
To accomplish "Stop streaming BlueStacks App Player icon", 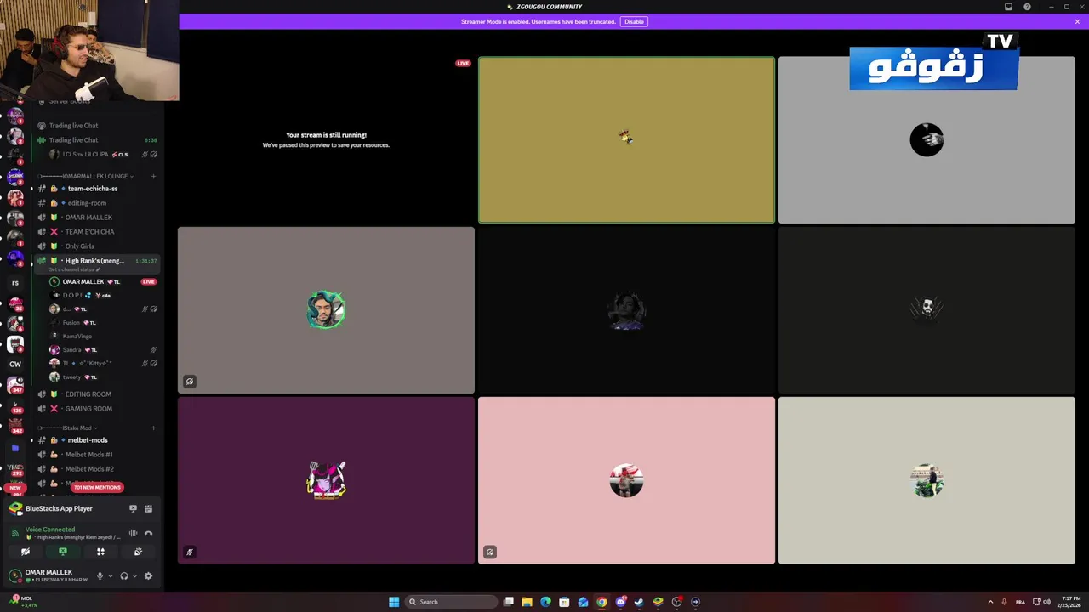I will tap(133, 508).
